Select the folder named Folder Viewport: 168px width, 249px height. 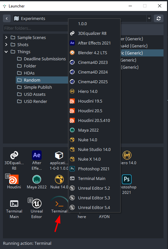[42, 66]
